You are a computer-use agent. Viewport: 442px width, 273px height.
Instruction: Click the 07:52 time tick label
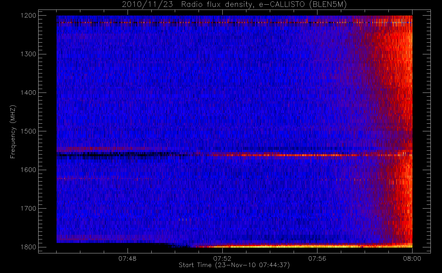pyautogui.click(x=222, y=259)
